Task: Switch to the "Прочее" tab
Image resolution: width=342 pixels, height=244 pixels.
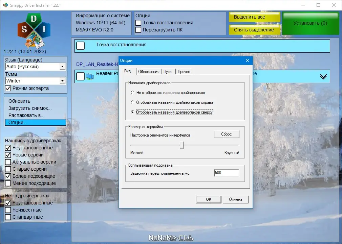Action: click(184, 71)
